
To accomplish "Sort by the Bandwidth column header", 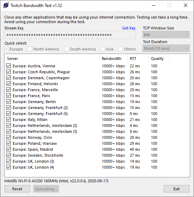I will tap(113, 59).
